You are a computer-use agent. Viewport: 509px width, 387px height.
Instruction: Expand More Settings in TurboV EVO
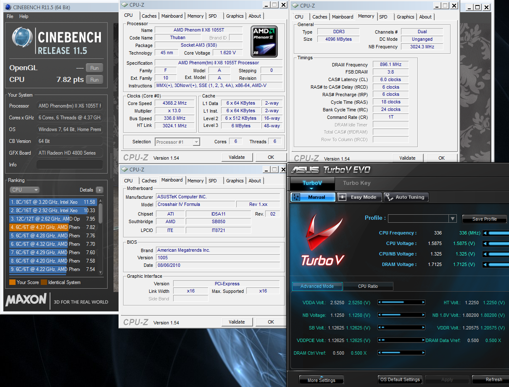point(321,380)
